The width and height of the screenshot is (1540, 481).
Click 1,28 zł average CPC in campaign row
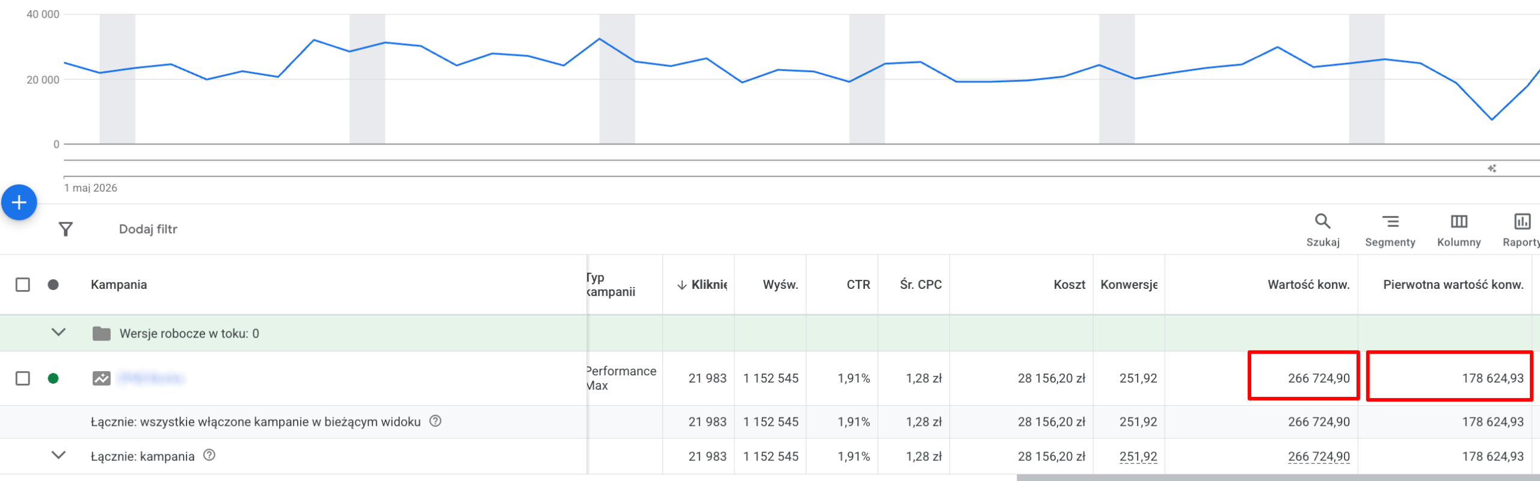924,378
